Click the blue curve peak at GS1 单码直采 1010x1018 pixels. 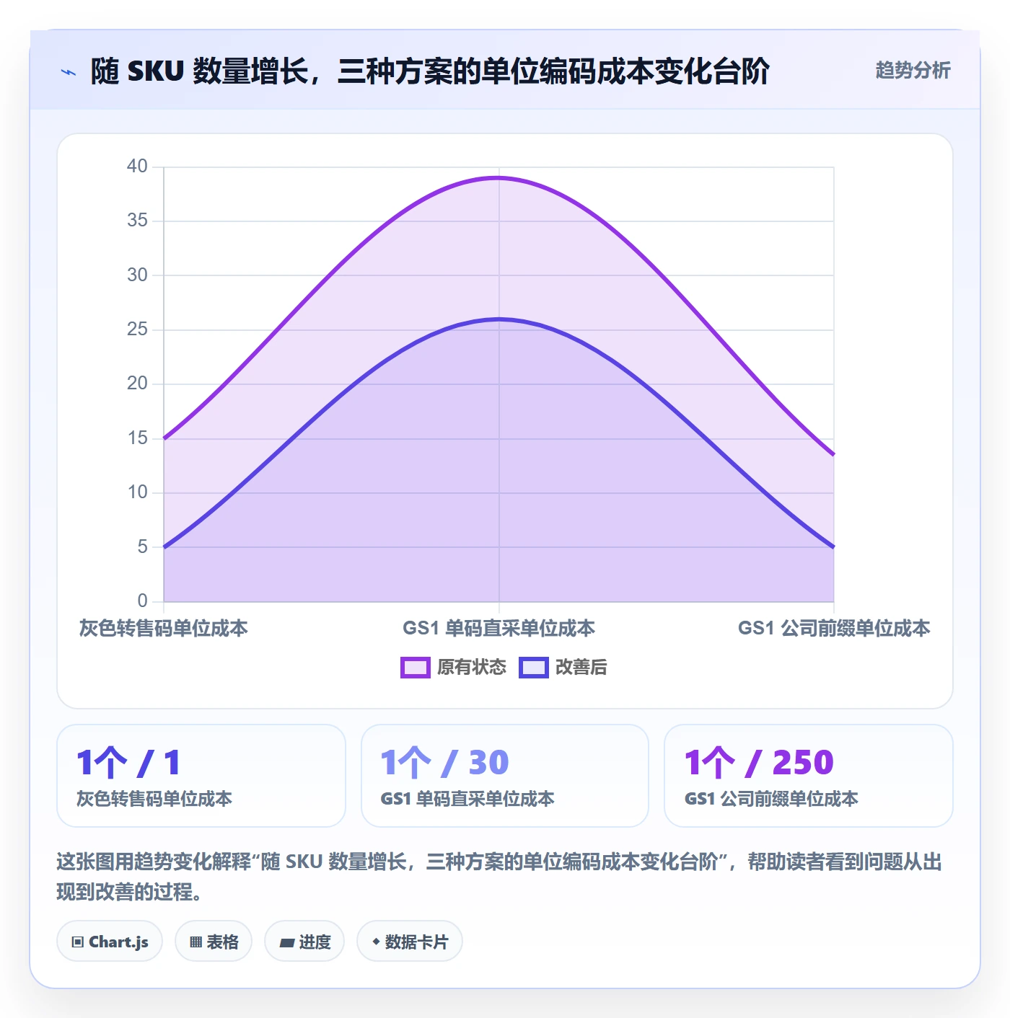(x=499, y=319)
